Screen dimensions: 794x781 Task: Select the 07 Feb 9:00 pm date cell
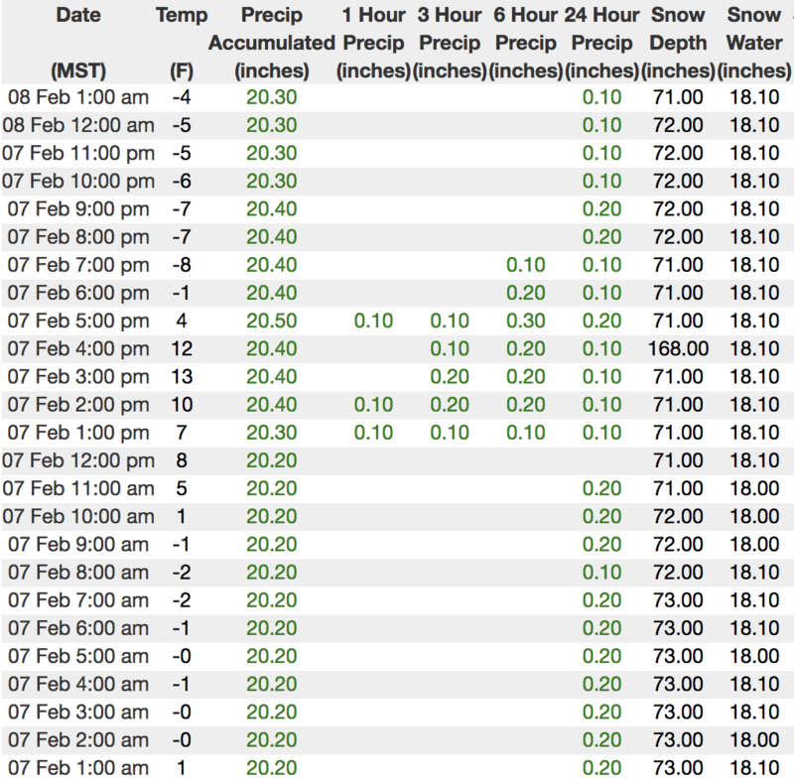[78, 209]
